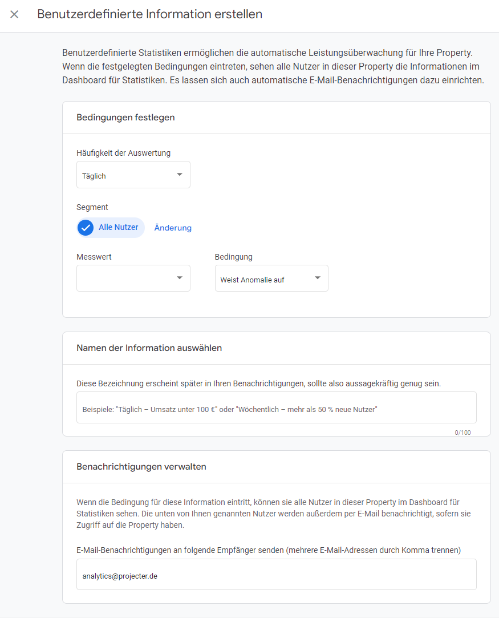The image size is (499, 618).
Task: Click the page title Benutzerdefinierte Information erstellen
Action: click(149, 14)
